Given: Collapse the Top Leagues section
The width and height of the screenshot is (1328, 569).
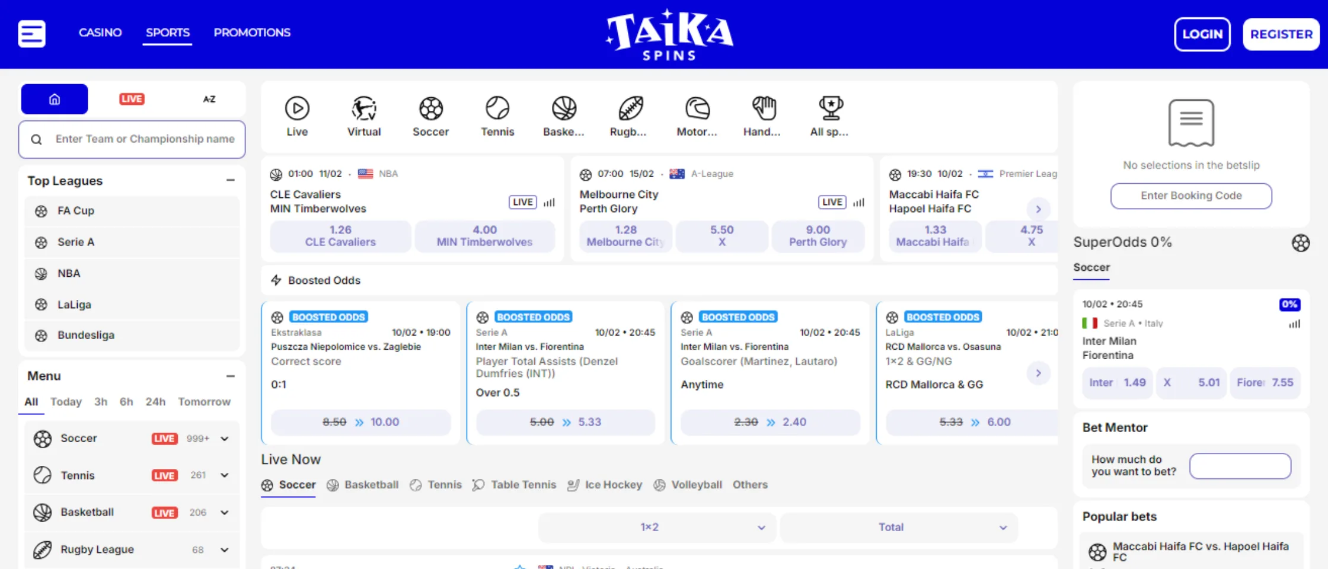Looking at the screenshot, I should [231, 180].
